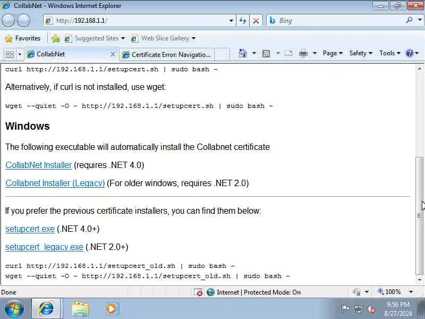Open Web Slice Gallery link
This screenshot has height=319, width=425.
(x=163, y=38)
